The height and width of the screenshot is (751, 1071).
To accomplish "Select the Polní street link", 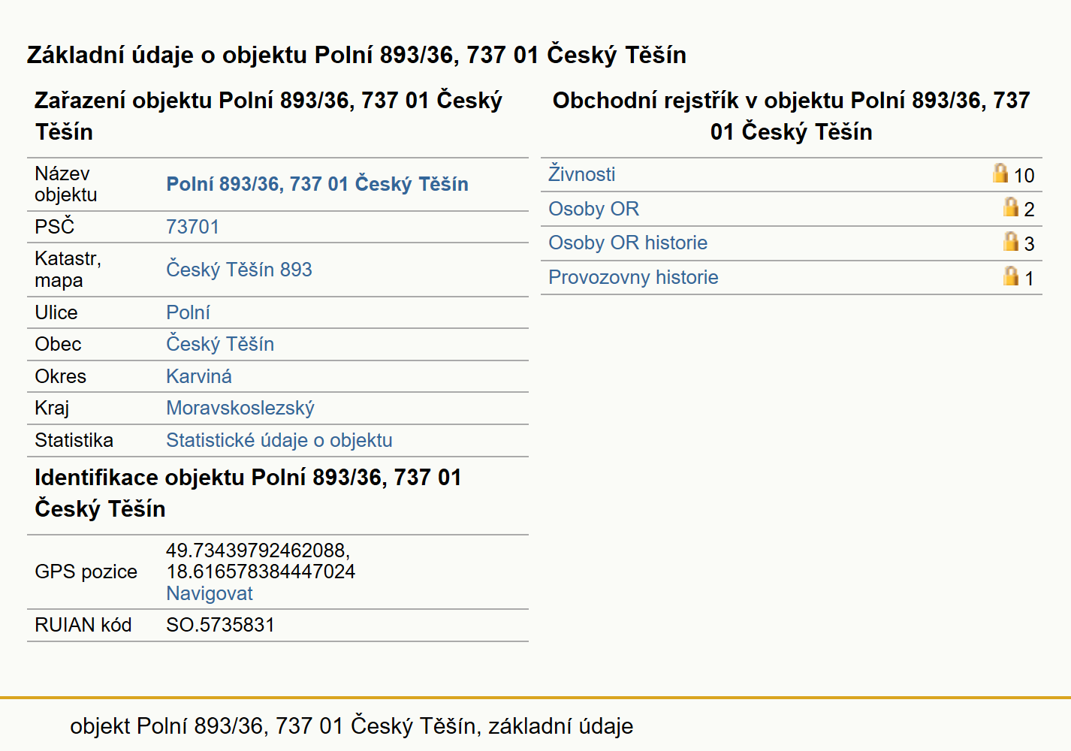I will pyautogui.click(x=188, y=312).
